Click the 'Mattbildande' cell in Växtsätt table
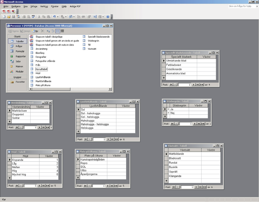Image resolution: width=259 pixels, height=202 pixels. [185, 154]
